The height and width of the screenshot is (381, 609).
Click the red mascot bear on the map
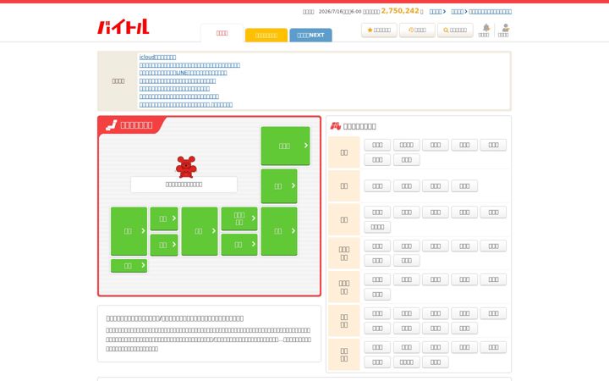[x=186, y=167]
